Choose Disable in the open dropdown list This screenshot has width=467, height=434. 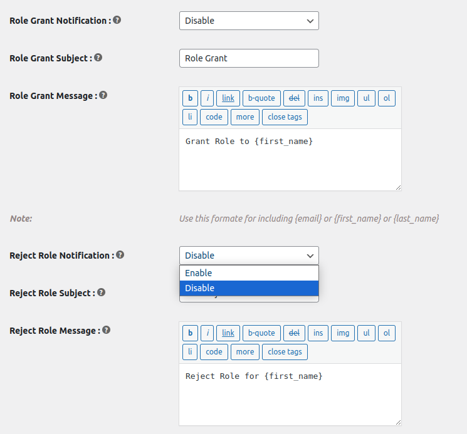click(249, 288)
